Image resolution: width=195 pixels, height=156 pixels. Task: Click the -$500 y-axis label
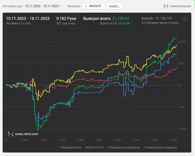pos(181,107)
